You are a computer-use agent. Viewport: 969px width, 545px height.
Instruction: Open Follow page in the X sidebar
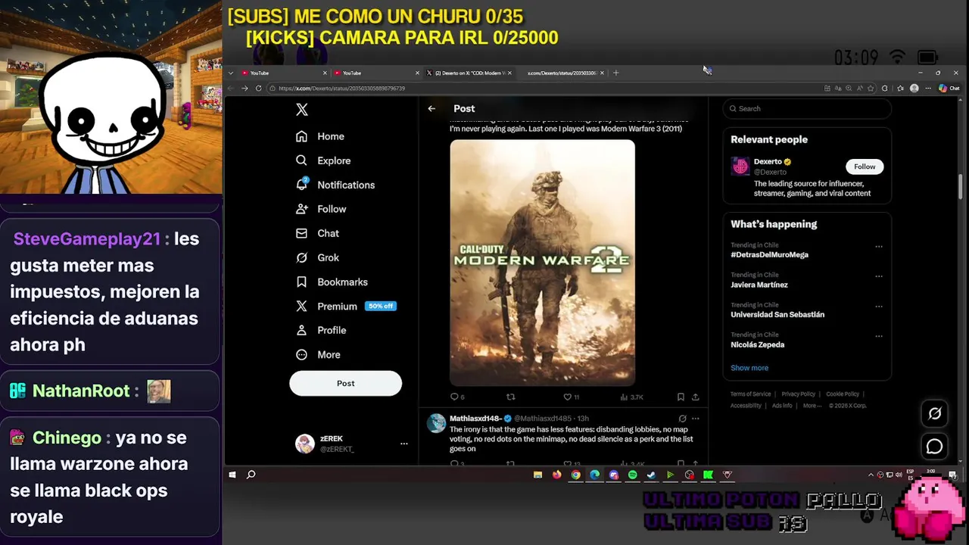(x=321, y=209)
